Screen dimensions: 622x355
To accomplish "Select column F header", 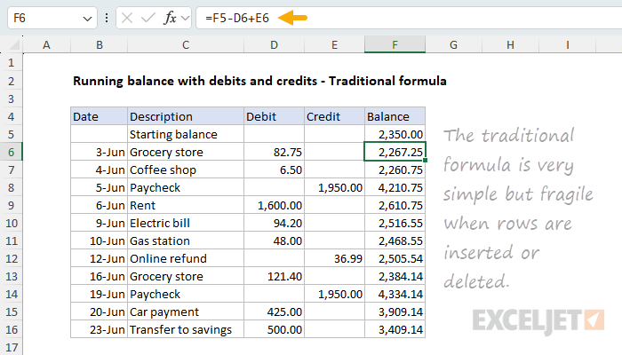I will pos(395,44).
